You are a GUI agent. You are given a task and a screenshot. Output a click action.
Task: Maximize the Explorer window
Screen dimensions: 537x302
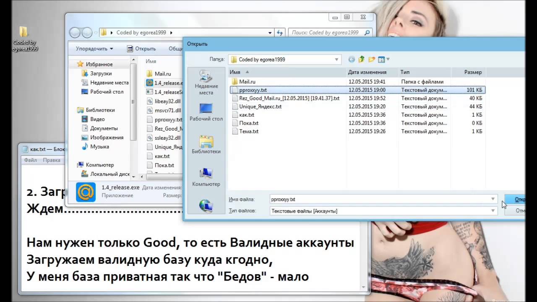pyautogui.click(x=347, y=17)
